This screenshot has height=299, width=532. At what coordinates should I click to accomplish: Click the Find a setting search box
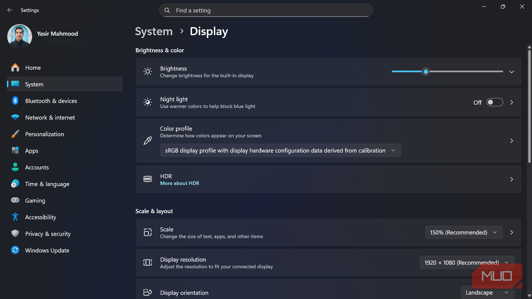(x=266, y=10)
